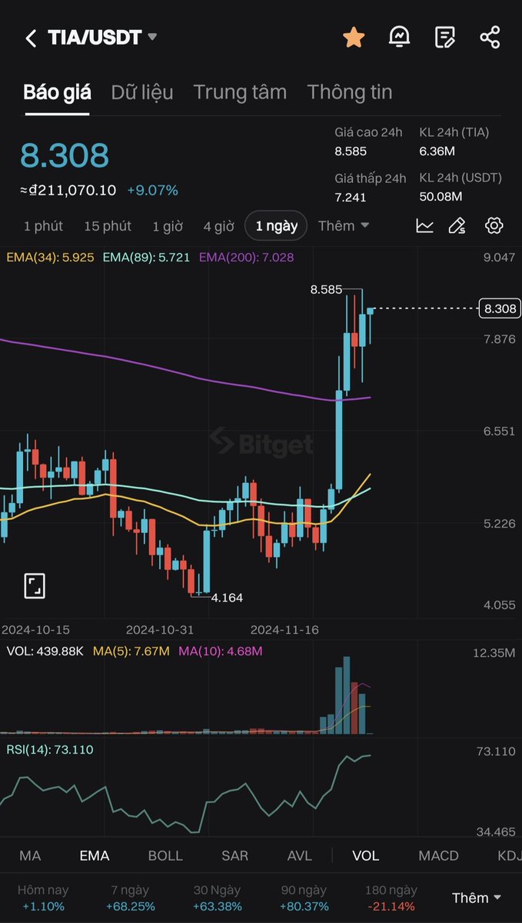
Task: Open the drawing pencil tool
Action: pos(457,225)
